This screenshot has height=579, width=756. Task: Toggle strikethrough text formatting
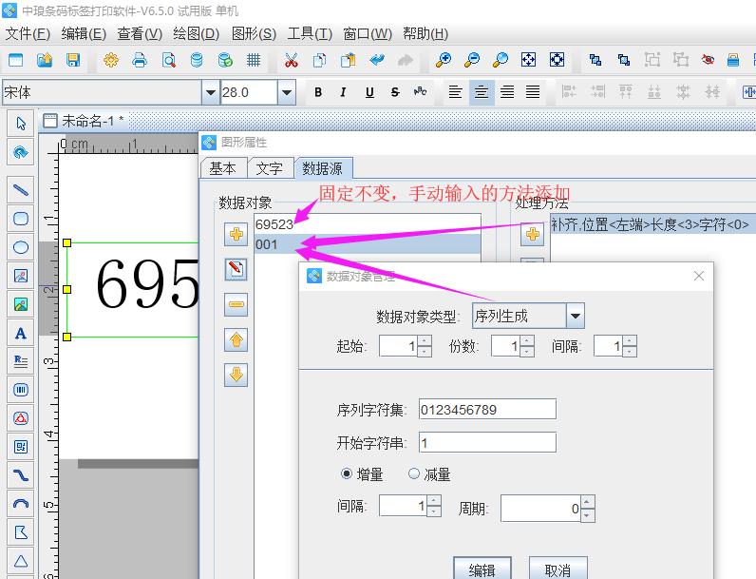tap(395, 91)
